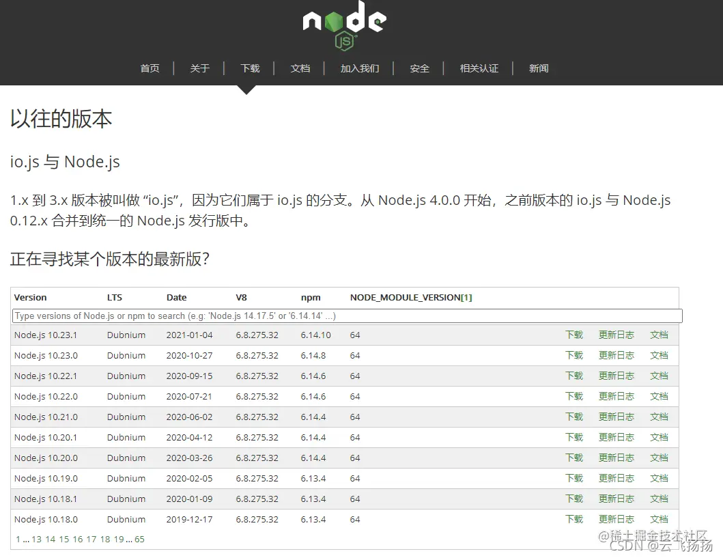Screen dimensions: 723x558
Task: Click the Date column header
Action: pos(177,298)
